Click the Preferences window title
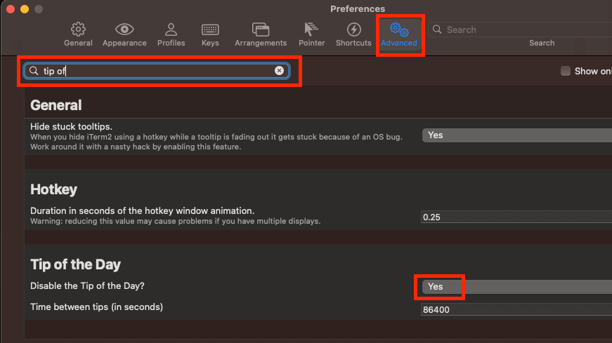The height and width of the screenshot is (343, 612). click(x=358, y=8)
